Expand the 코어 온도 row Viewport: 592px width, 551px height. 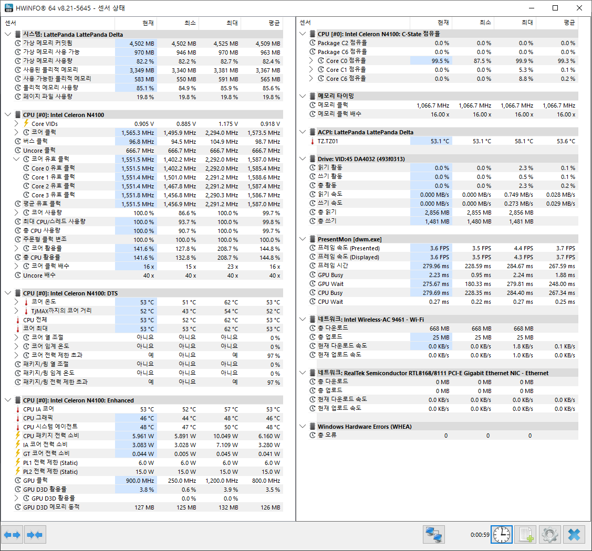16,302
